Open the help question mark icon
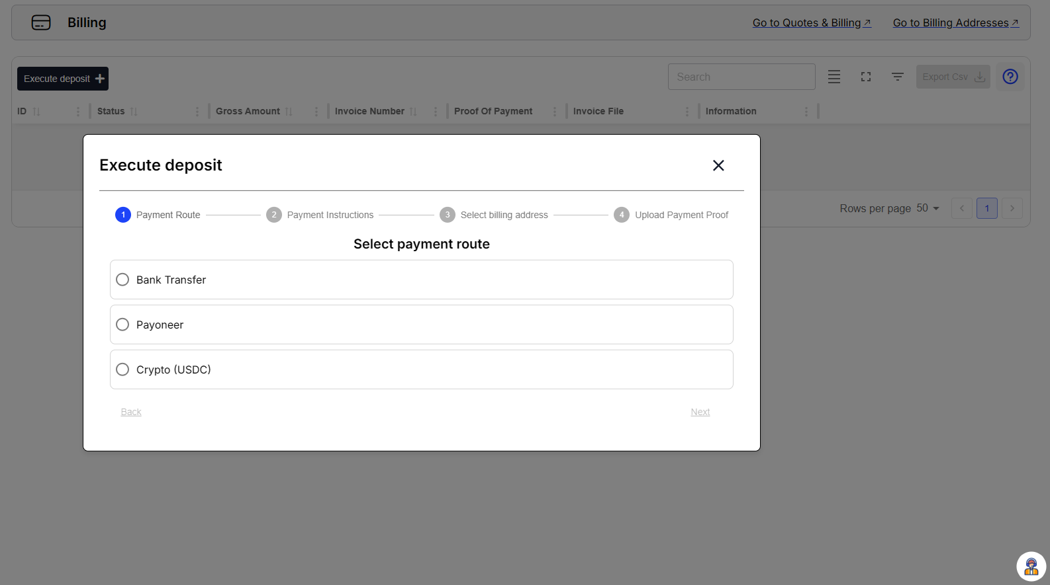1050x585 pixels. coord(1010,77)
